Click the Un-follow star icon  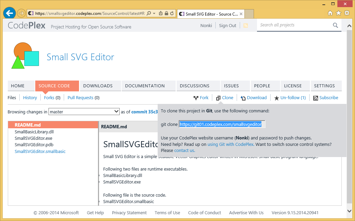click(x=276, y=98)
